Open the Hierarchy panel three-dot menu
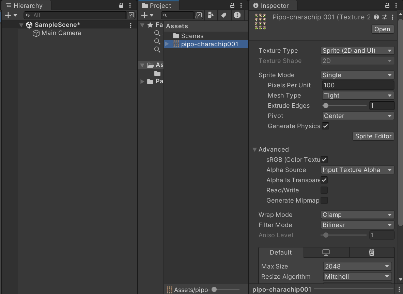Viewport: 403px width, 294px height. [130, 5]
